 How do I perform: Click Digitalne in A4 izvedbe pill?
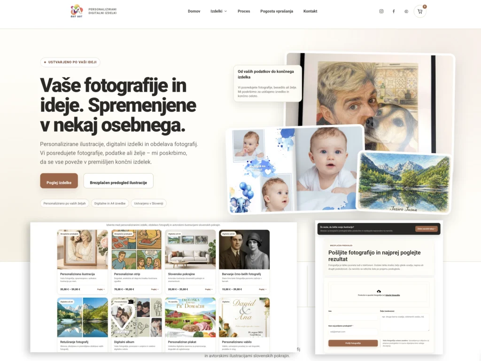pyautogui.click(x=110, y=203)
